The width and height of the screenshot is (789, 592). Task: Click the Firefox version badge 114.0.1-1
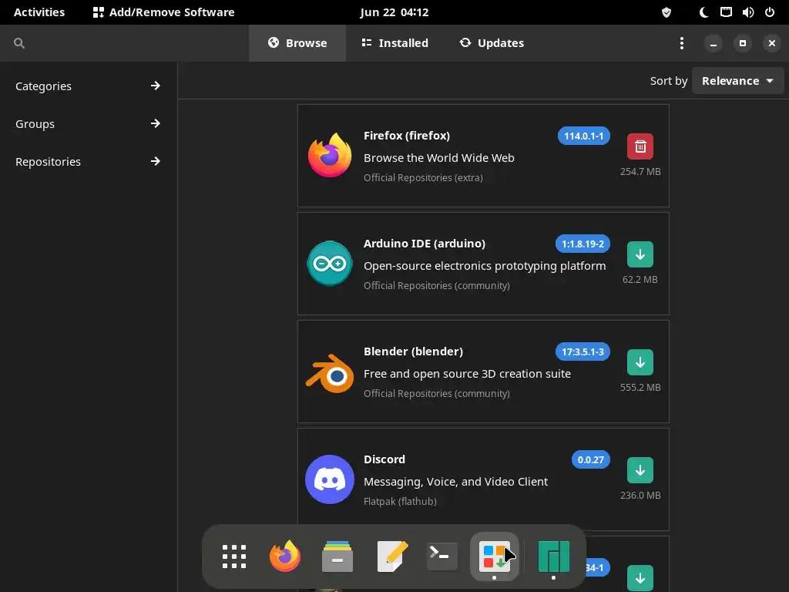(584, 136)
